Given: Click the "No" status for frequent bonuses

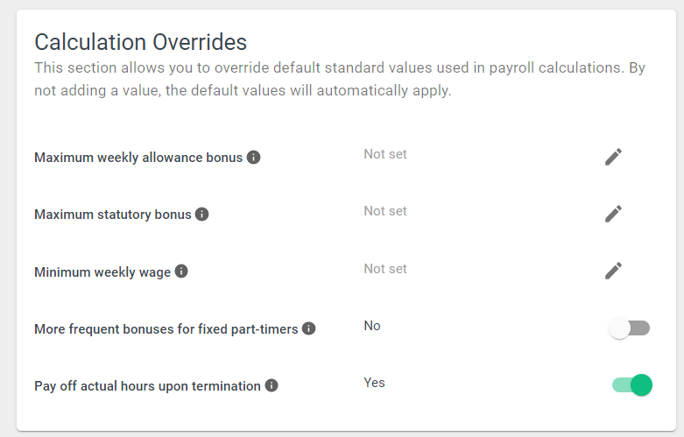Looking at the screenshot, I should tap(372, 326).
